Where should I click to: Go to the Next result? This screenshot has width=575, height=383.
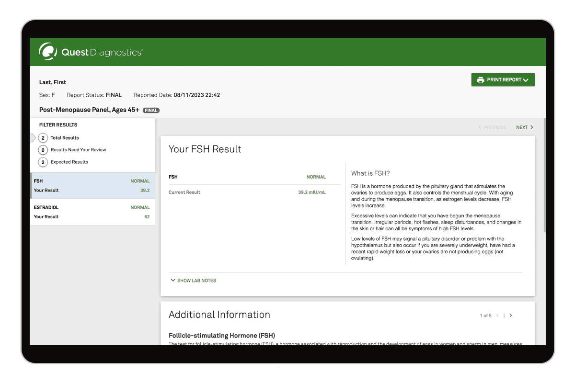(x=524, y=127)
